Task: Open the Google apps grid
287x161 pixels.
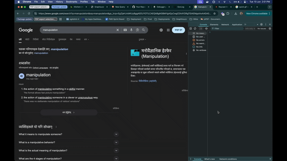Action: pyautogui.click(x=168, y=30)
